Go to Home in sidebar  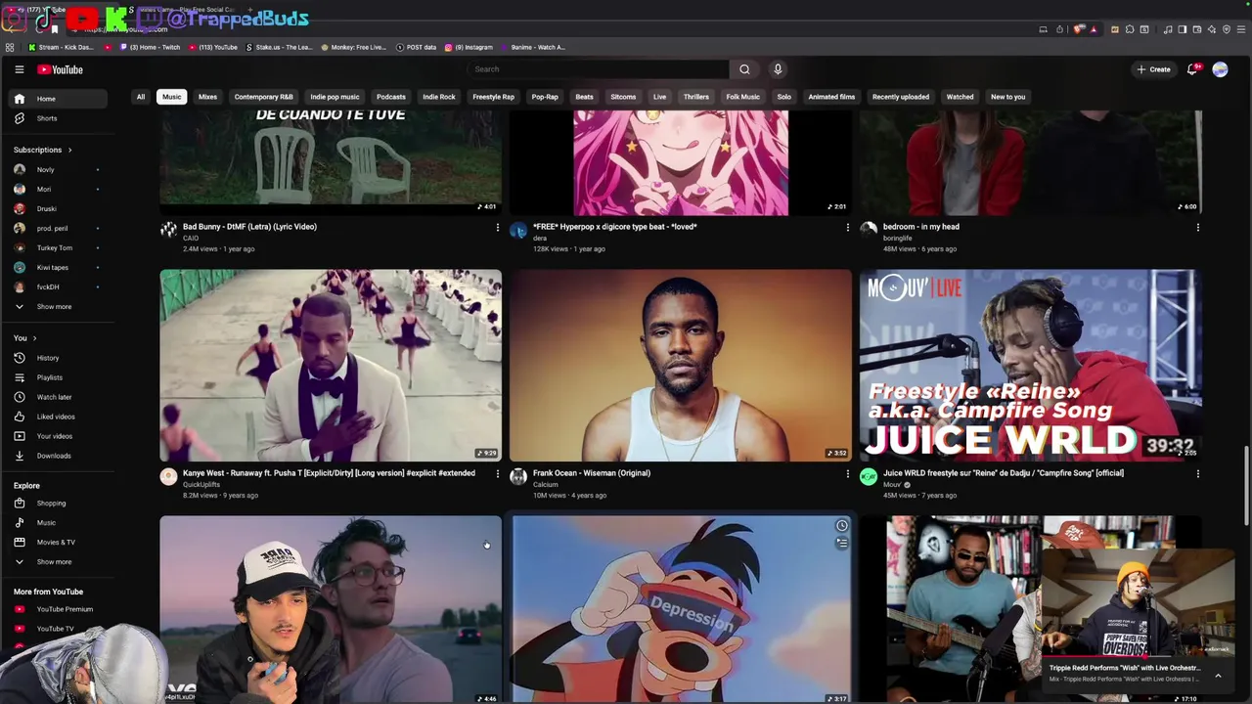pos(59,99)
